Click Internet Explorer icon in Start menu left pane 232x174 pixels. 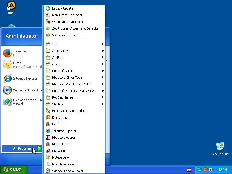8,79
